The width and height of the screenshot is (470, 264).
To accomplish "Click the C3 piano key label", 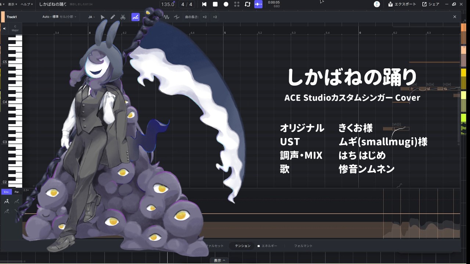I will 5,142.
